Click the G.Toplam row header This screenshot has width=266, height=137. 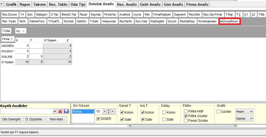coord(8,62)
